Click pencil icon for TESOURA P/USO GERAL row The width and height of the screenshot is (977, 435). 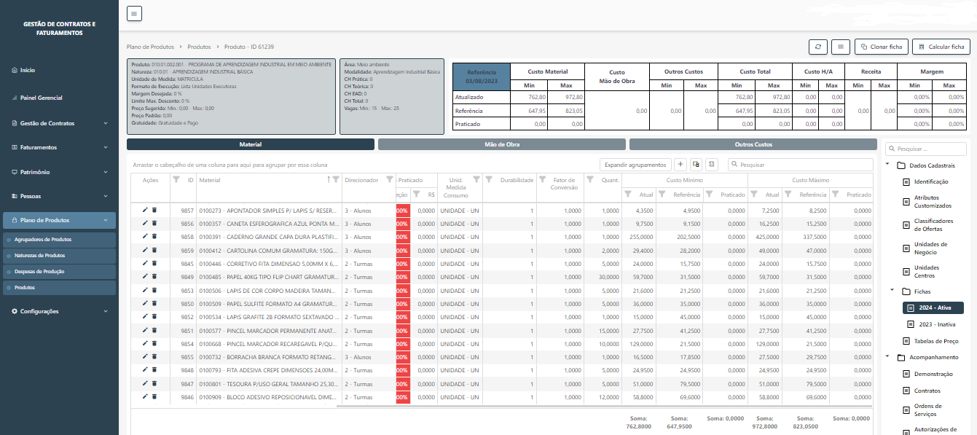click(145, 383)
